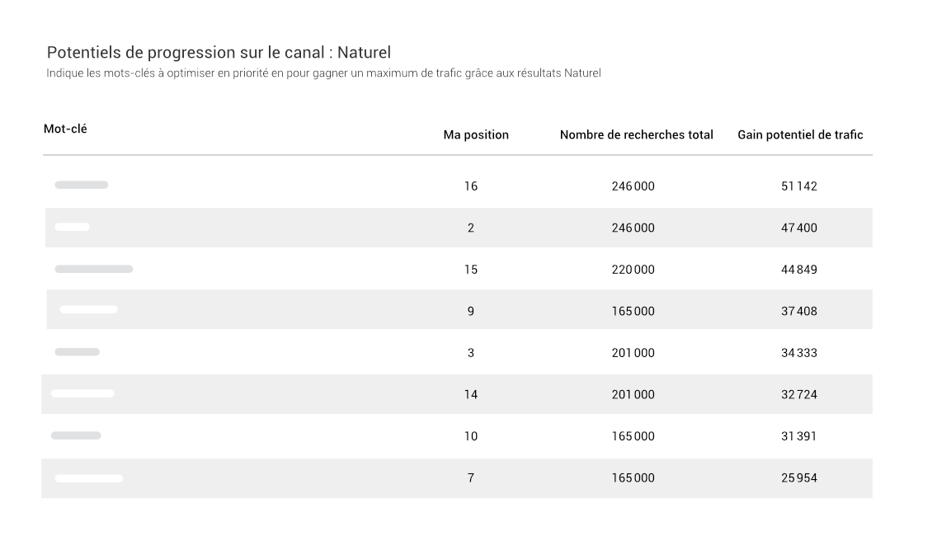Click the 31 391 traffic gain value

click(799, 436)
